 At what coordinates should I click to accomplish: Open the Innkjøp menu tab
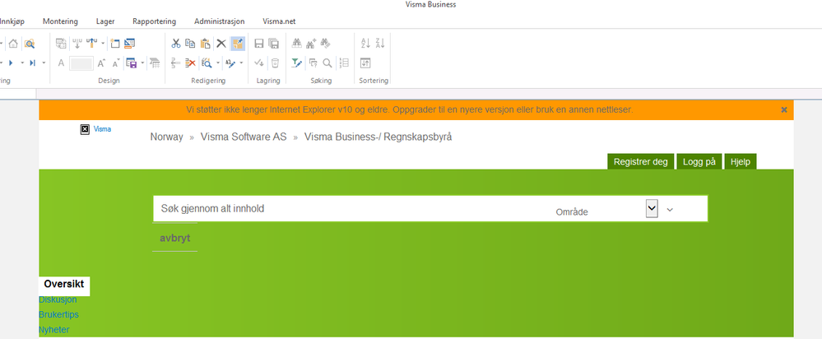point(12,21)
